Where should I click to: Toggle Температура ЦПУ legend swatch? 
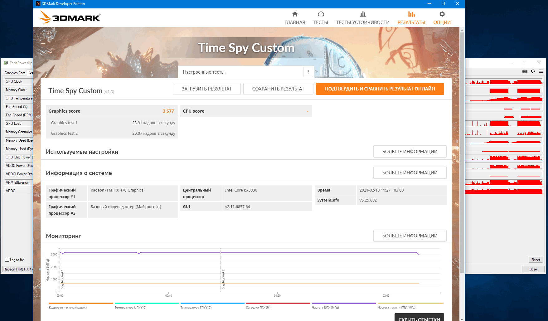coord(147,303)
